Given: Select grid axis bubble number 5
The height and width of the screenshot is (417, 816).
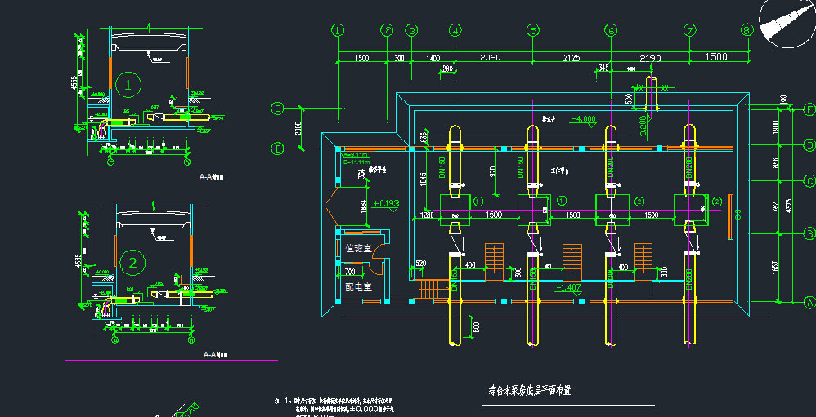Looking at the screenshot, I should tap(533, 30).
